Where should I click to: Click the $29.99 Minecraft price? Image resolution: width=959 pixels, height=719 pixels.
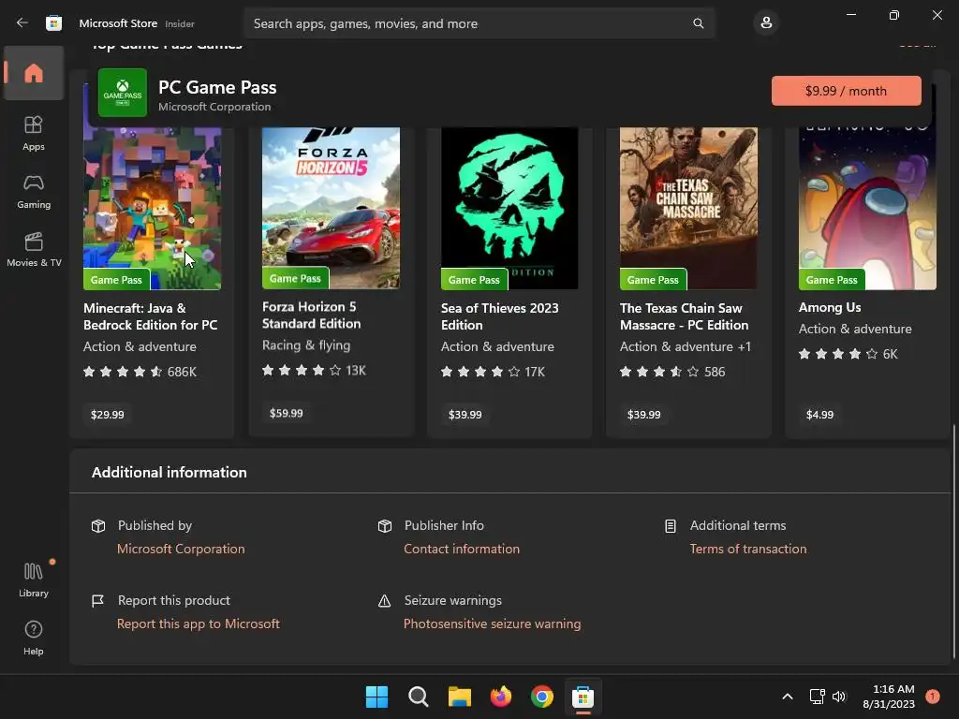tap(107, 415)
